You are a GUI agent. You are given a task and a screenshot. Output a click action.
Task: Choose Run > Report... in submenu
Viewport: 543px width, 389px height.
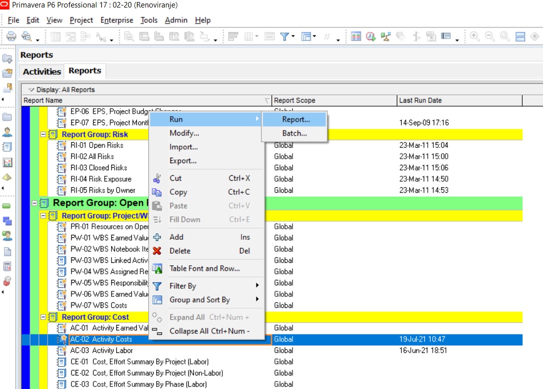[294, 119]
